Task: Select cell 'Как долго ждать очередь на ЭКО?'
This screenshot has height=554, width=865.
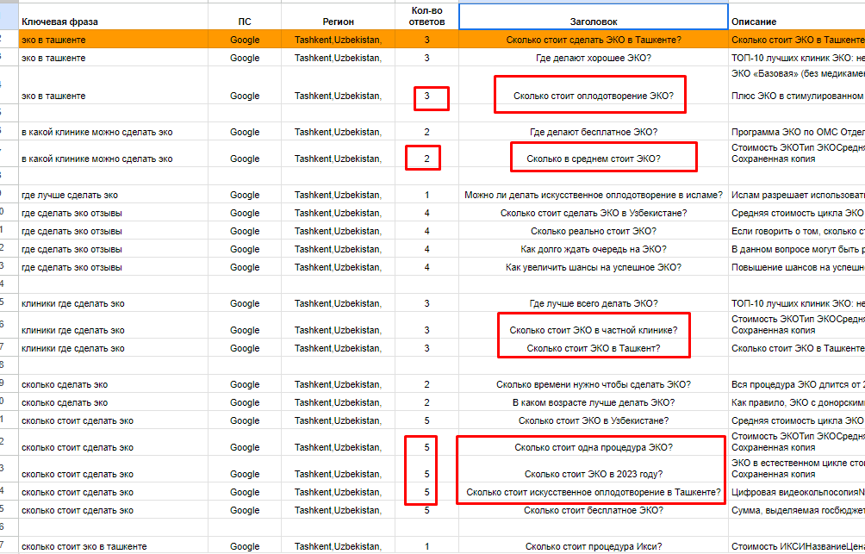Action: (x=594, y=249)
